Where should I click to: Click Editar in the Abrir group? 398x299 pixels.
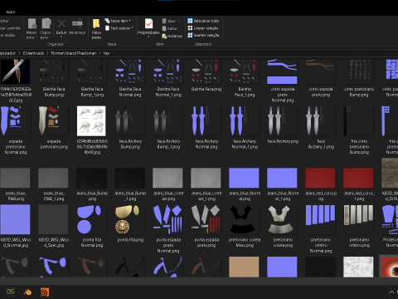pyautogui.click(x=169, y=28)
